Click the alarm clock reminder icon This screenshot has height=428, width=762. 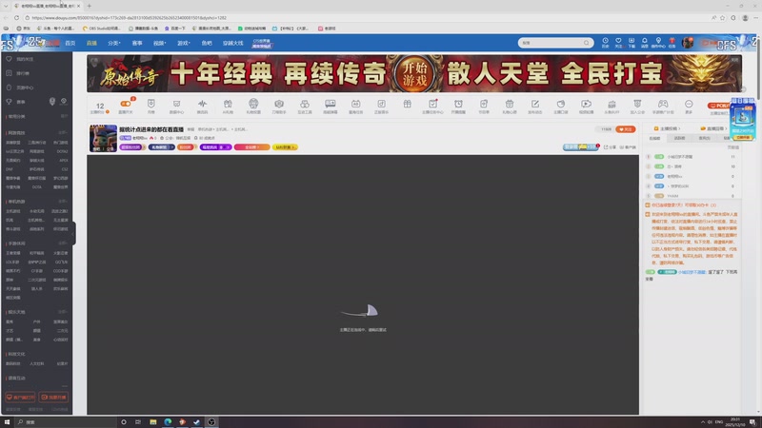458,104
